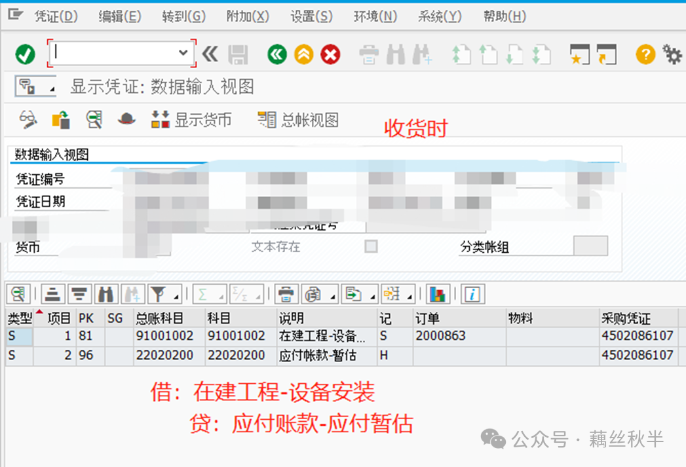Click the ALV Details magnifier icon
The width and height of the screenshot is (686, 467).
(x=18, y=294)
